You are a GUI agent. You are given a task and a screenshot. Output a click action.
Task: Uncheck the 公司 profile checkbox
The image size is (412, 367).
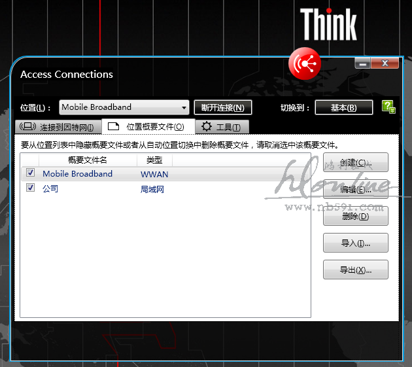coord(31,188)
